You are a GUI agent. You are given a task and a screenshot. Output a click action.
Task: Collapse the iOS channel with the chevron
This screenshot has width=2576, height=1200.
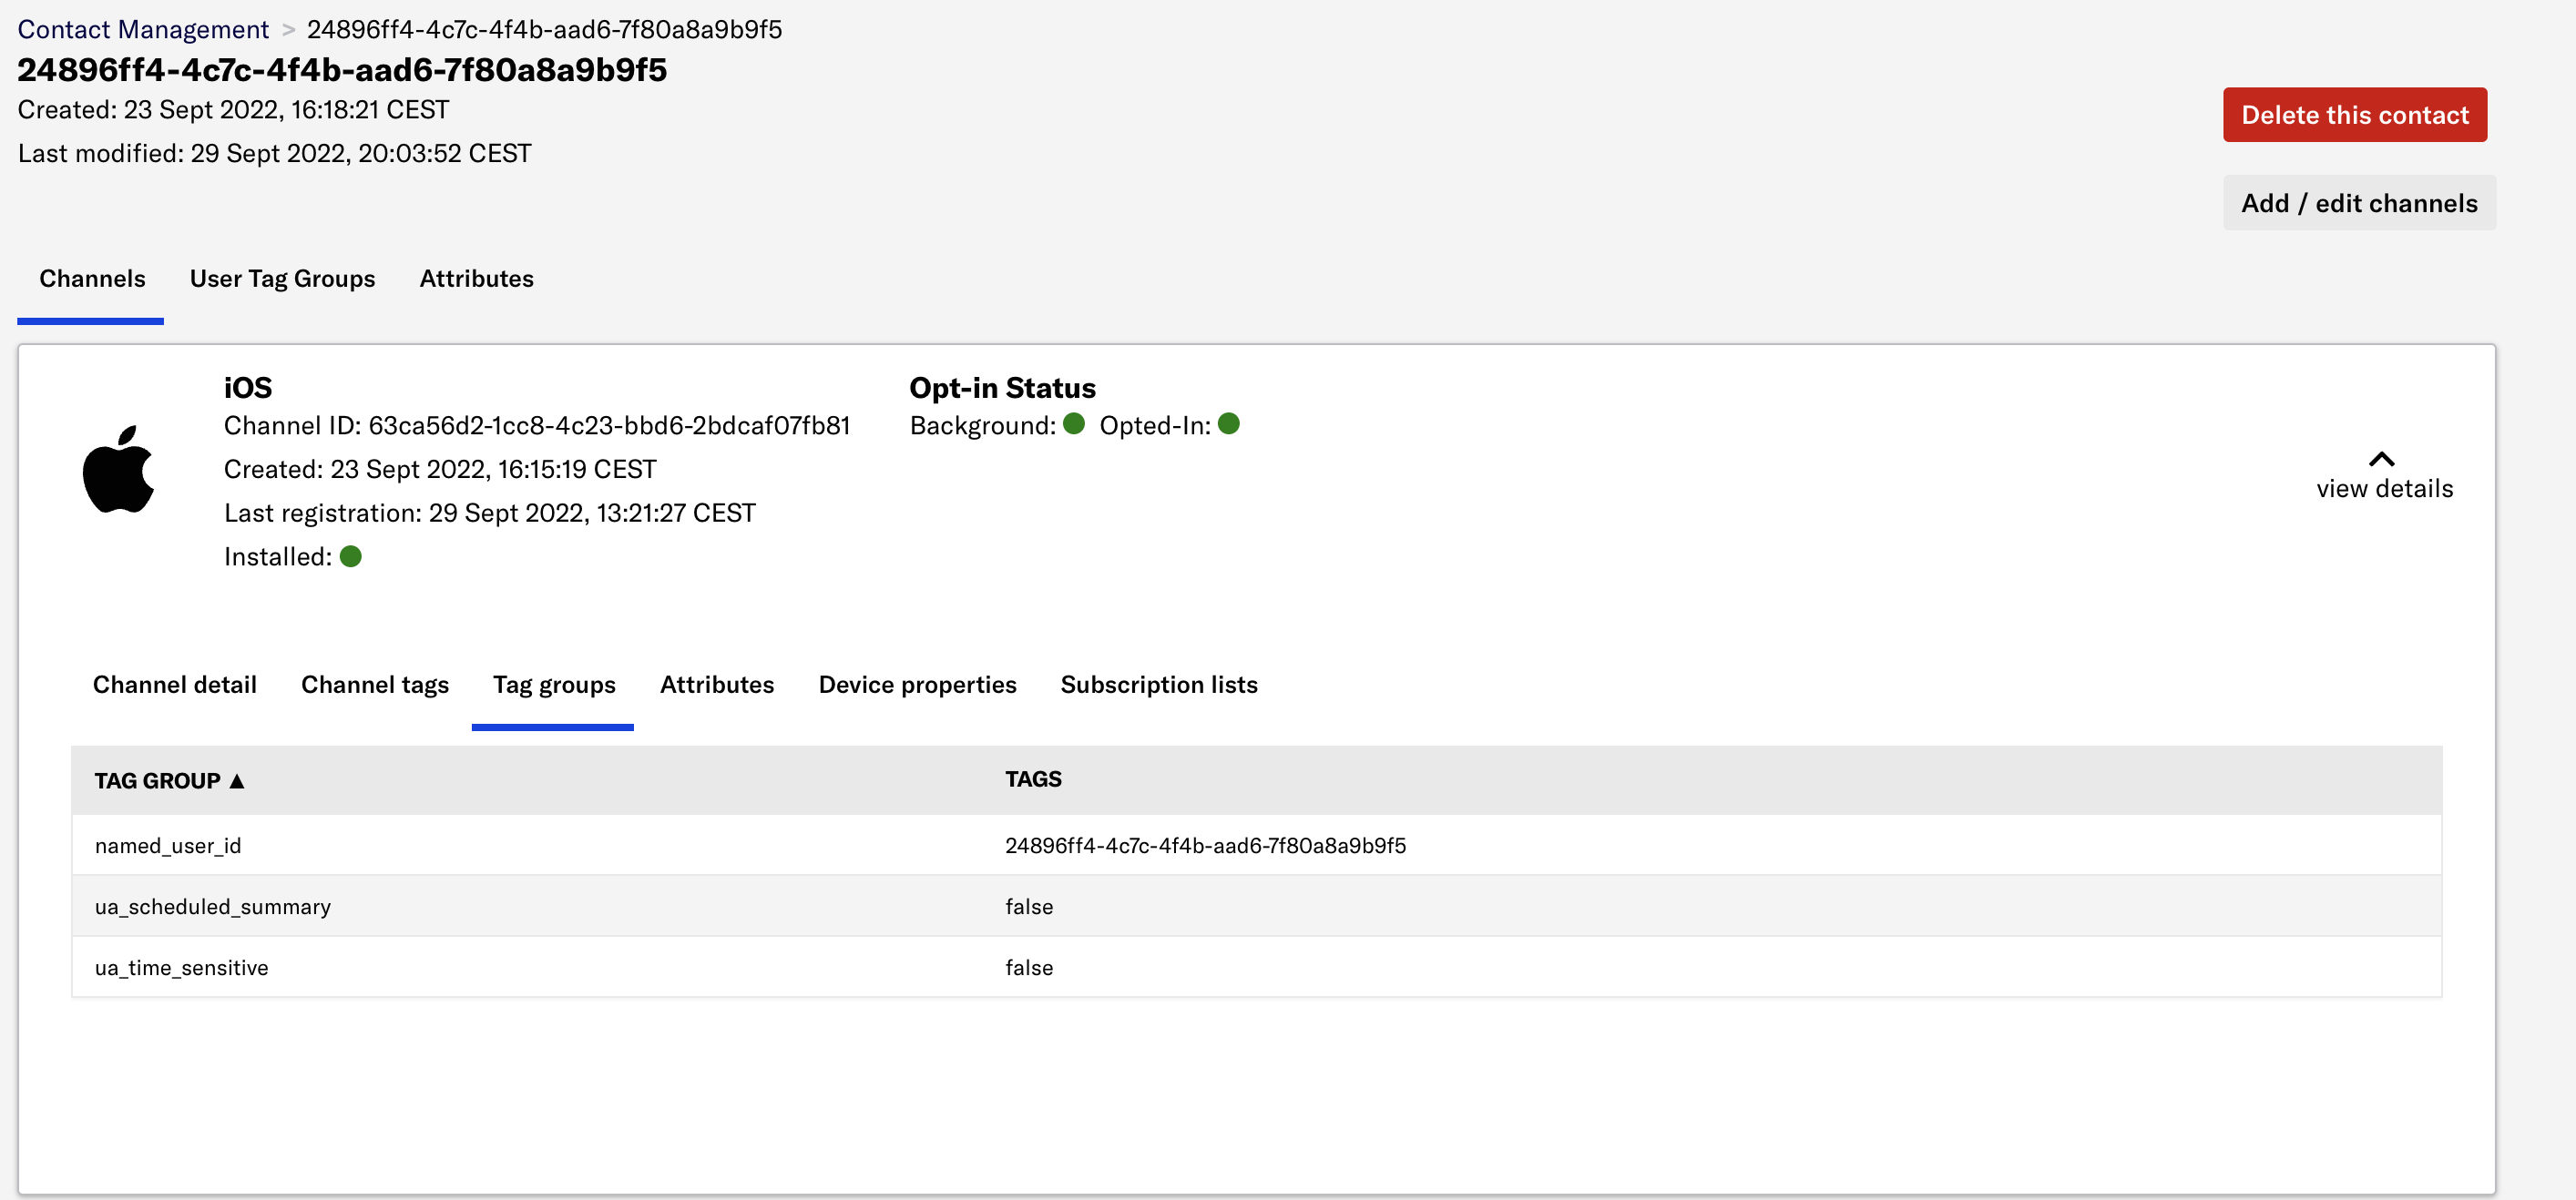(x=2383, y=460)
